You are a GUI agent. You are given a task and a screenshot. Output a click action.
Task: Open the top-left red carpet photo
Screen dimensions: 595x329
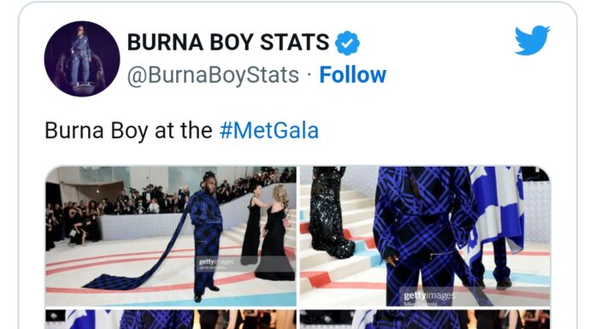pyautogui.click(x=171, y=236)
